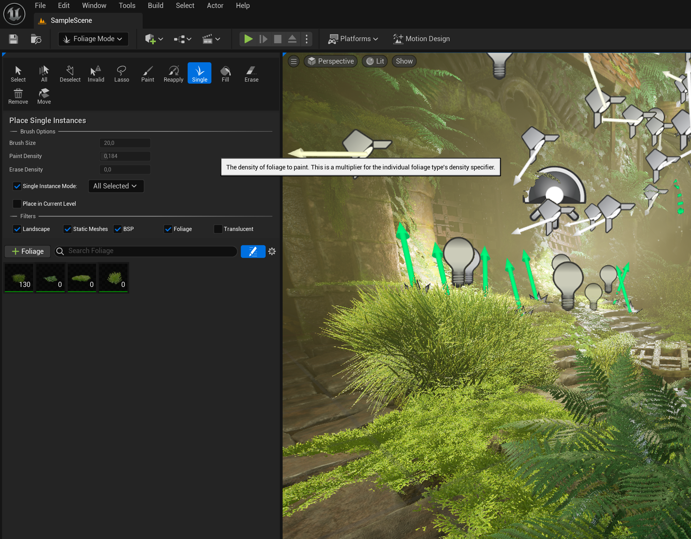Click the Perspective viewport button
Viewport: 691px width, 539px height.
[x=331, y=61]
